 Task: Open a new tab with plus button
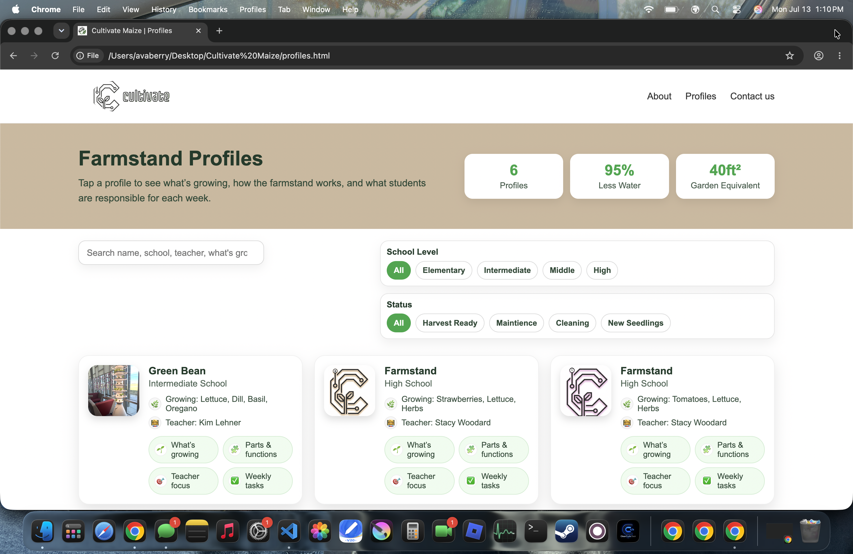click(x=219, y=31)
